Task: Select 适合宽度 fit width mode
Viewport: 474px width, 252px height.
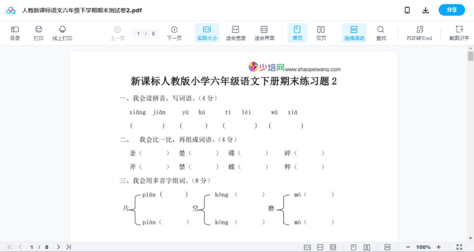Action: pyautogui.click(x=236, y=33)
